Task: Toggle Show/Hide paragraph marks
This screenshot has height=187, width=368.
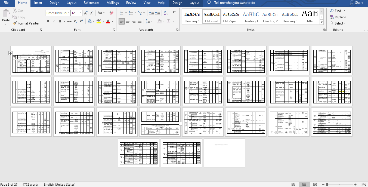Action: [174, 13]
